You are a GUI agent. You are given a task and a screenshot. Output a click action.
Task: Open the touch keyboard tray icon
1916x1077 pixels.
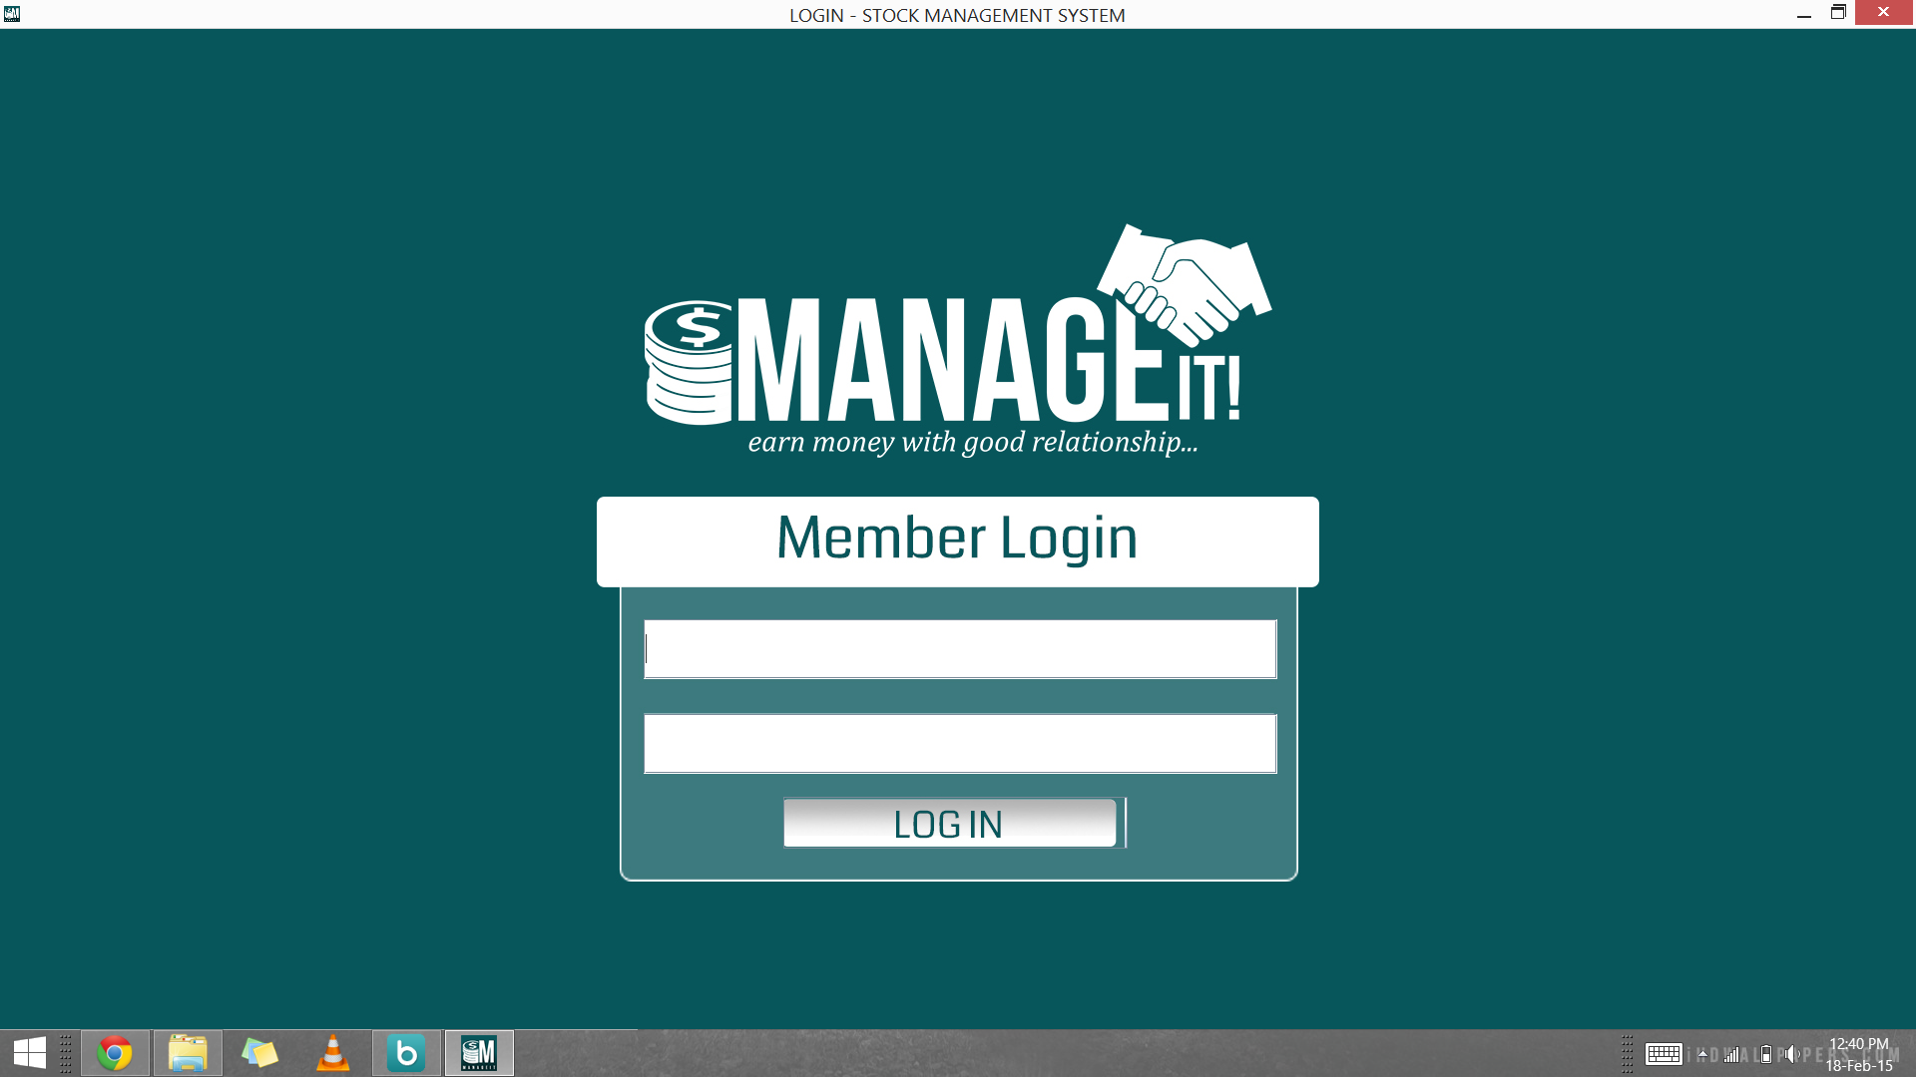tap(1664, 1054)
